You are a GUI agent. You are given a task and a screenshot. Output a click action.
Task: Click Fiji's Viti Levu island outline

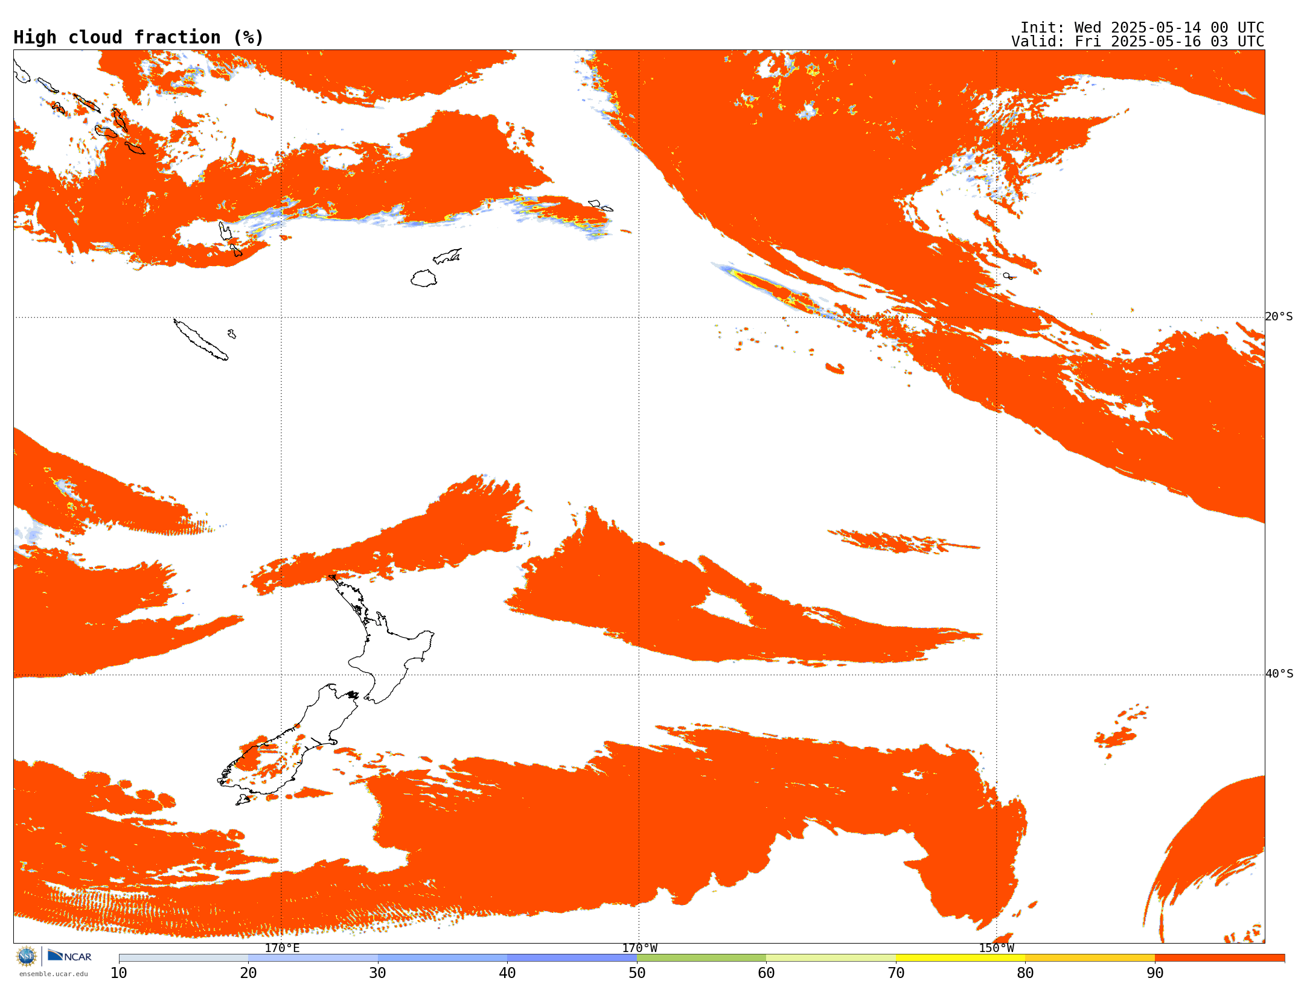(424, 278)
